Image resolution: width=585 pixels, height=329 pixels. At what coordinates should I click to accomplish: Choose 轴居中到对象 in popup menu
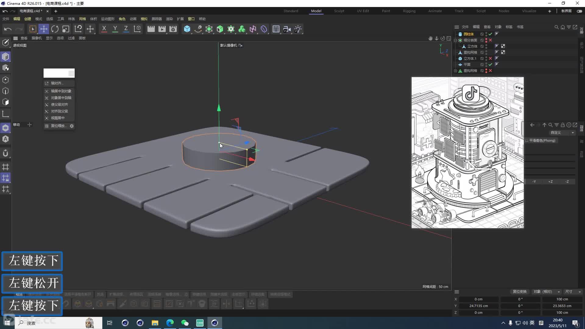[x=59, y=91]
